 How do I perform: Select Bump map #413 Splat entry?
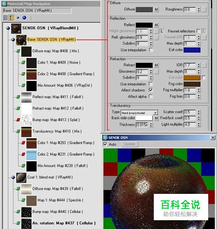(x=56, y=120)
